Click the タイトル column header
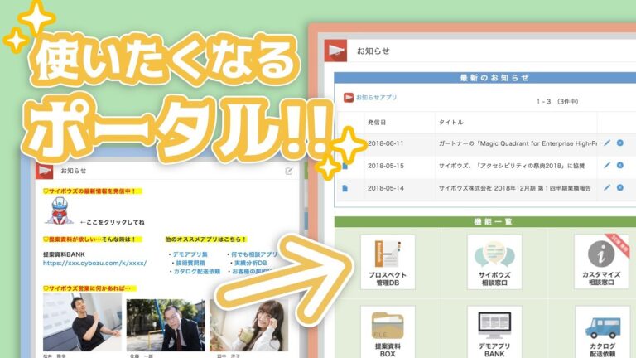636x358 pixels. click(x=450, y=122)
